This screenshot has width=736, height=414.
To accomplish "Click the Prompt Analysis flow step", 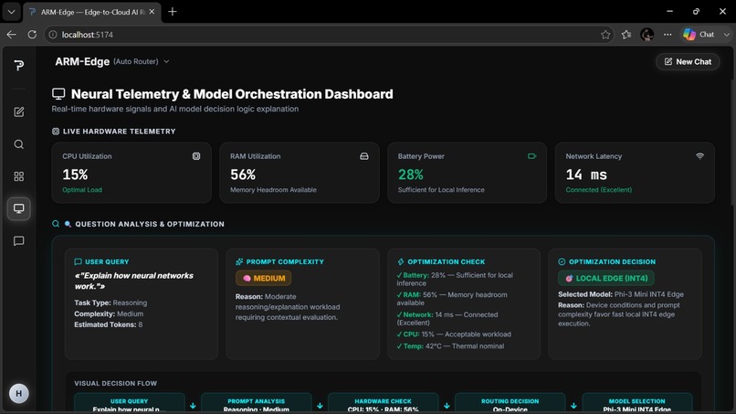I will click(x=257, y=404).
